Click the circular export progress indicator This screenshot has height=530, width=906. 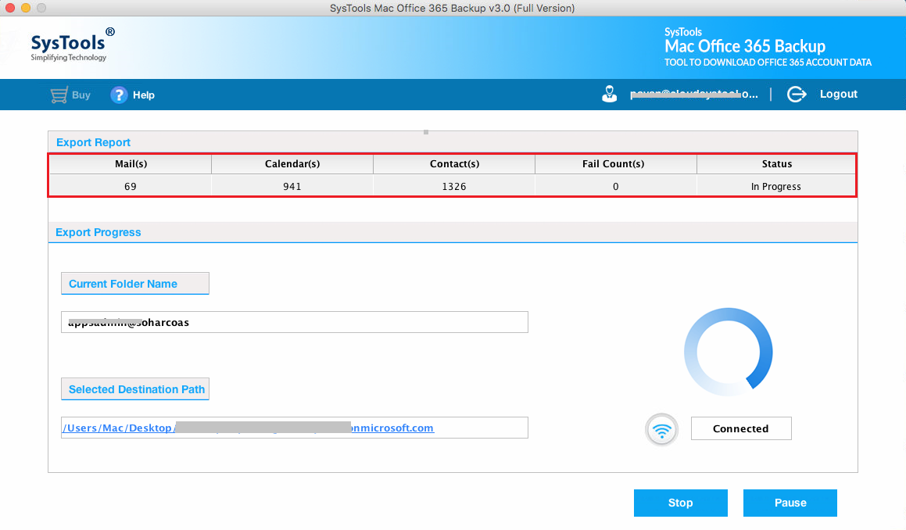(x=728, y=352)
